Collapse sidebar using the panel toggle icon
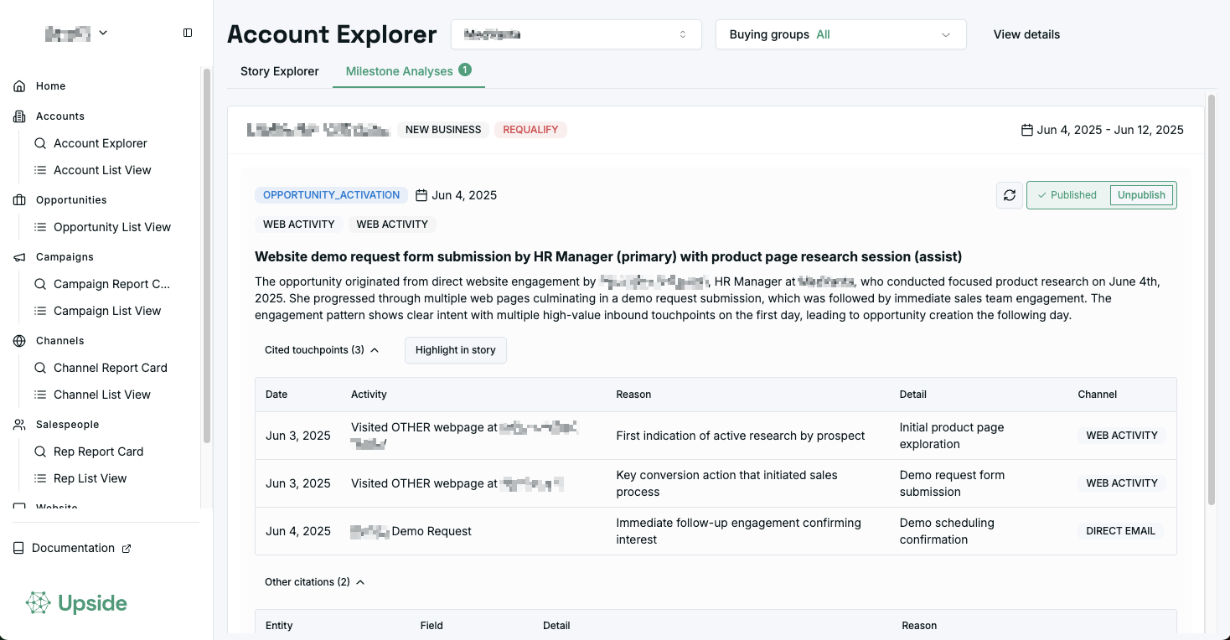The height and width of the screenshot is (640, 1230). point(188,33)
